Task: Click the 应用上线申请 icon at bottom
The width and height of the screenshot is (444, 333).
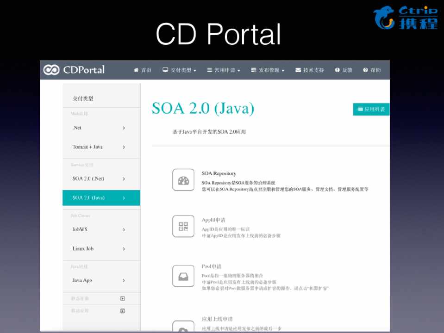Action: [183, 327]
